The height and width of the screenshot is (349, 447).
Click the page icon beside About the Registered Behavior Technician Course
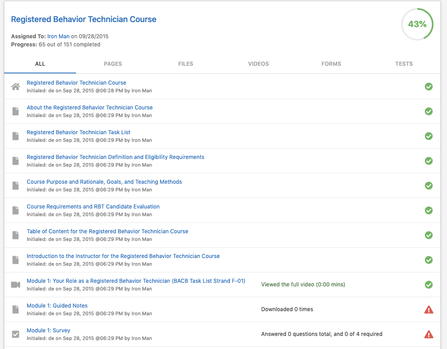point(16,111)
